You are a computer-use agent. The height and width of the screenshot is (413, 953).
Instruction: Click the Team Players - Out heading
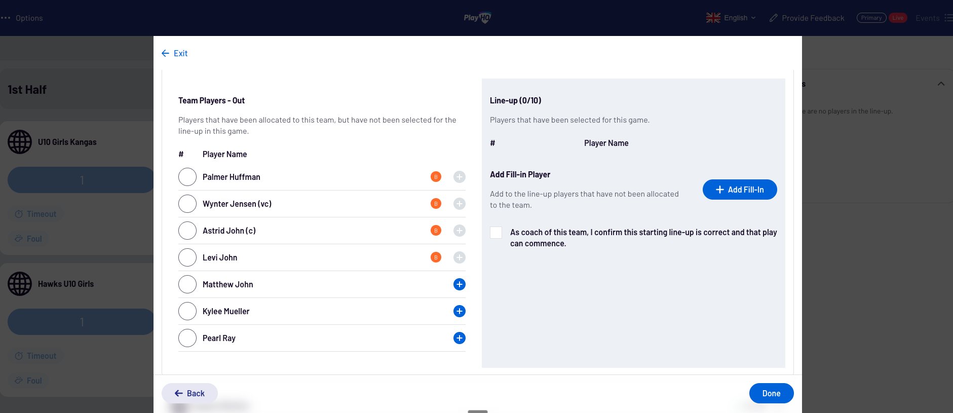212,100
